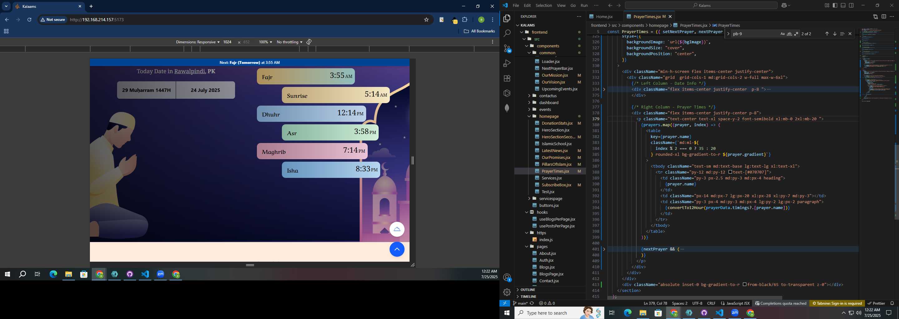The width and height of the screenshot is (899, 319).
Task: Collapse the KALAMS root folder section
Action: click(x=527, y=25)
